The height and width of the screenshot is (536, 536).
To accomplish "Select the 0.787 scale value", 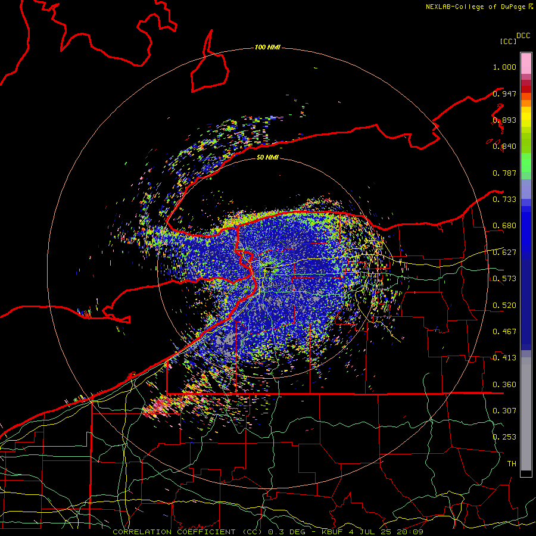I will pyautogui.click(x=504, y=173).
